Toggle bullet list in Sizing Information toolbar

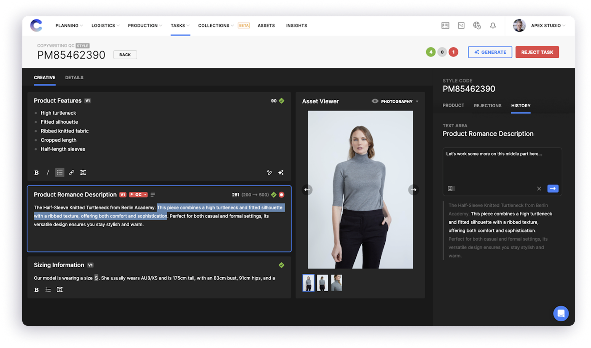point(48,290)
